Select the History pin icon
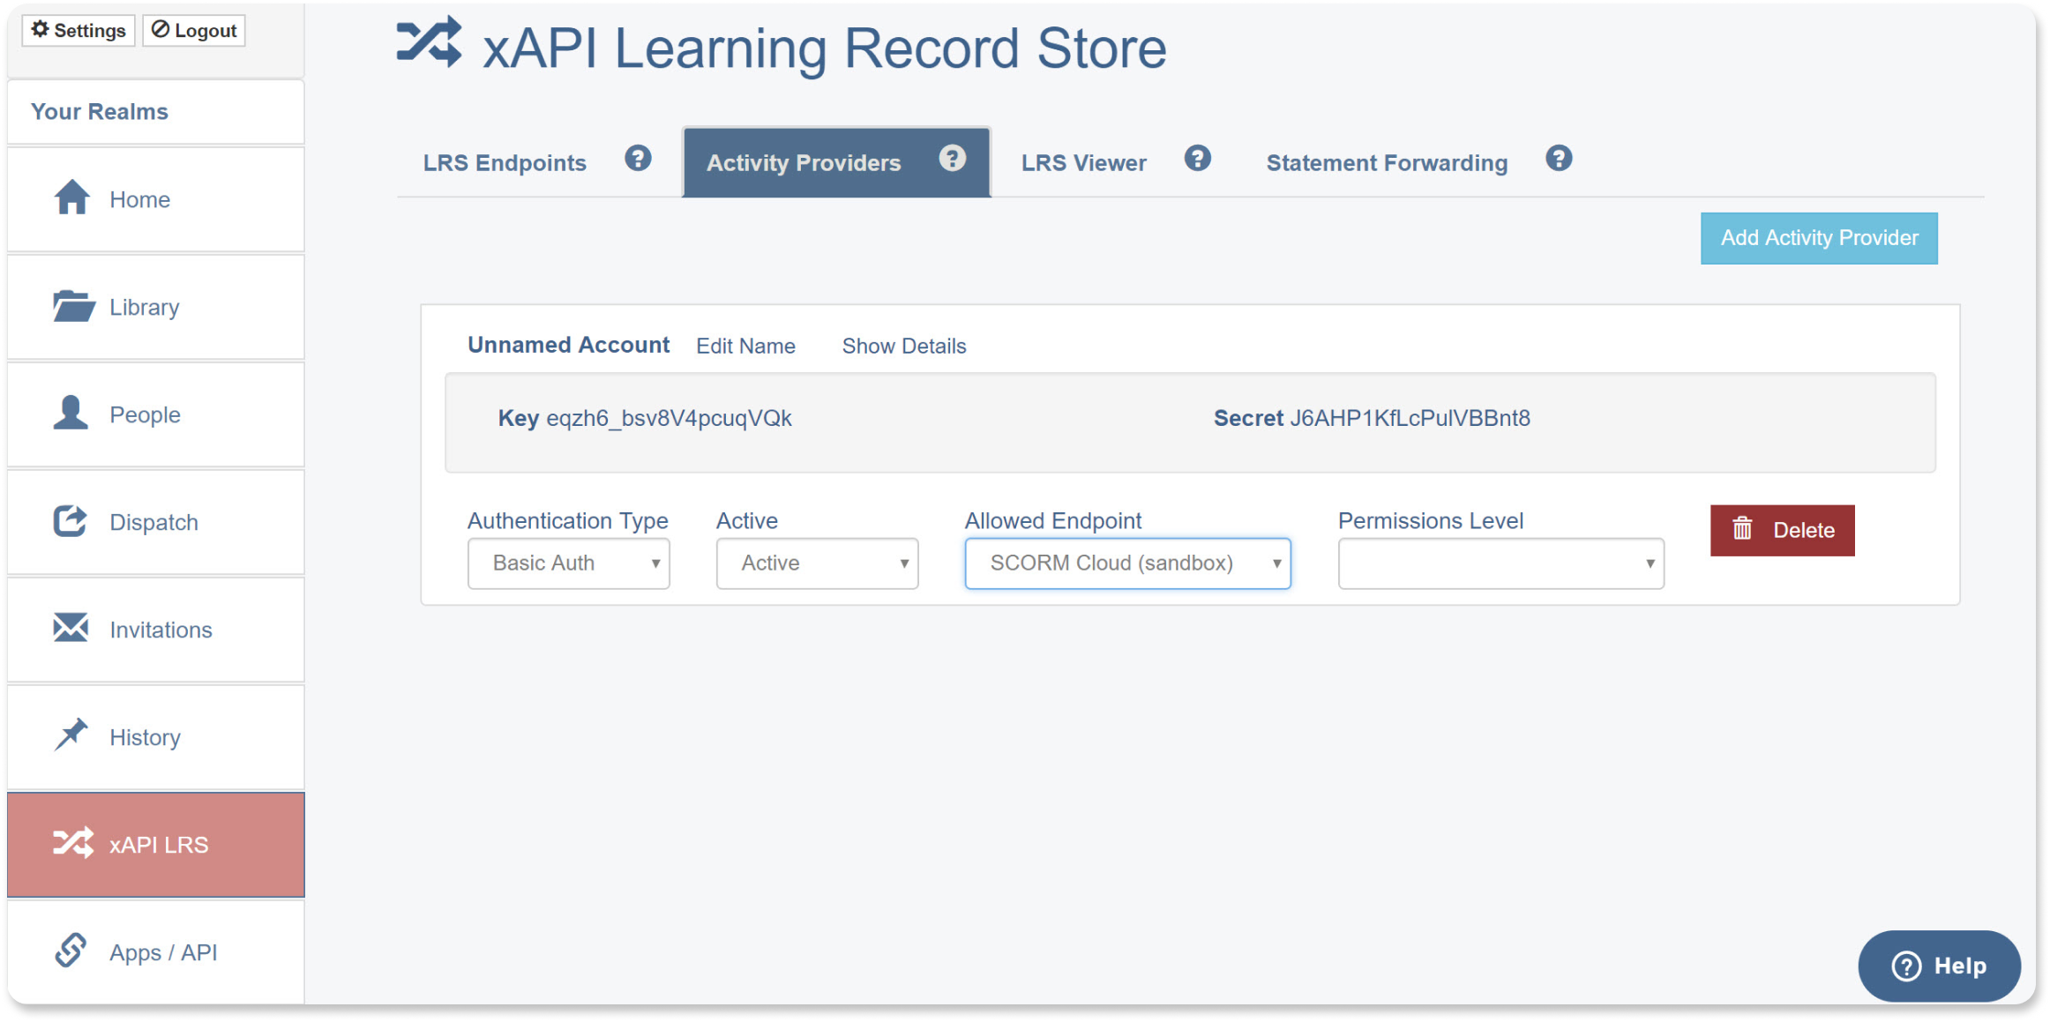The image size is (2050, 1022). 71,735
